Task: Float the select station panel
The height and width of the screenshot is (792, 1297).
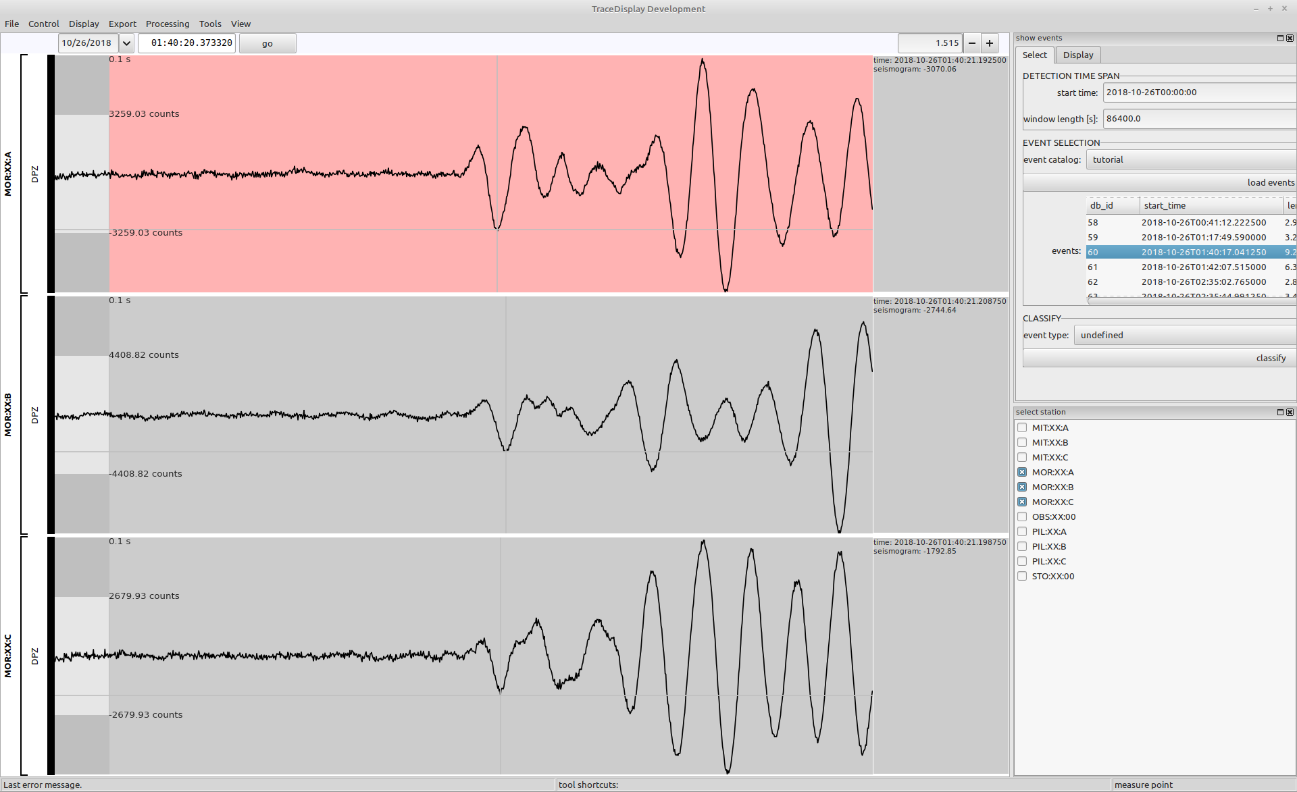Action: point(1280,413)
